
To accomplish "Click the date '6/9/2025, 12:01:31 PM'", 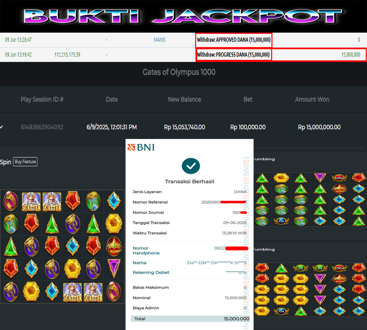I will pyautogui.click(x=112, y=127).
